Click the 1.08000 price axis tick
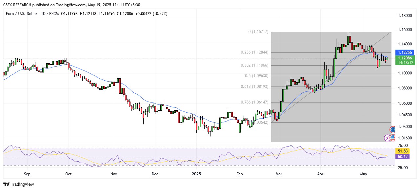The image size is (420, 190). click(x=405, y=88)
